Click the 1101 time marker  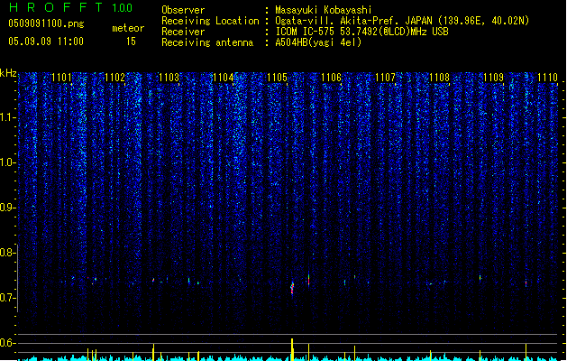61,77
